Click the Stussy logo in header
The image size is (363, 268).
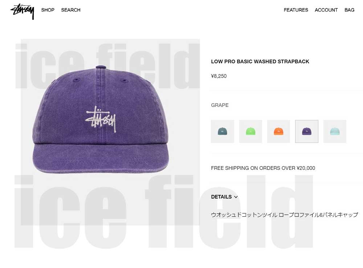pos(23,11)
